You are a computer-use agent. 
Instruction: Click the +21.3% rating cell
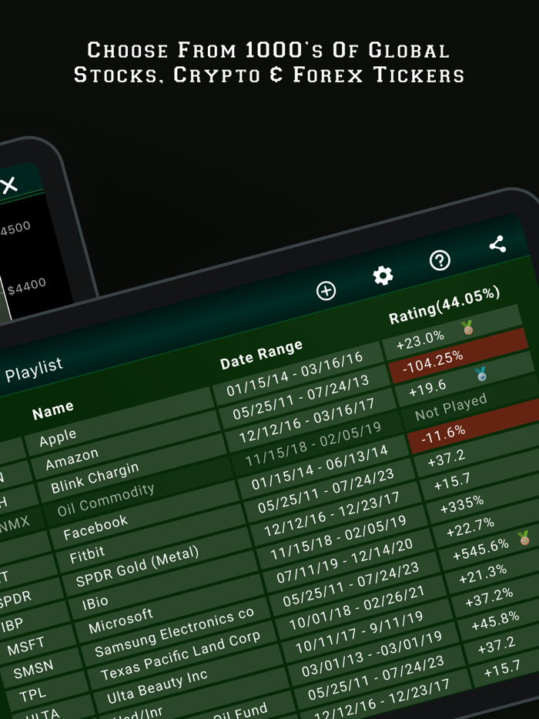[483, 574]
